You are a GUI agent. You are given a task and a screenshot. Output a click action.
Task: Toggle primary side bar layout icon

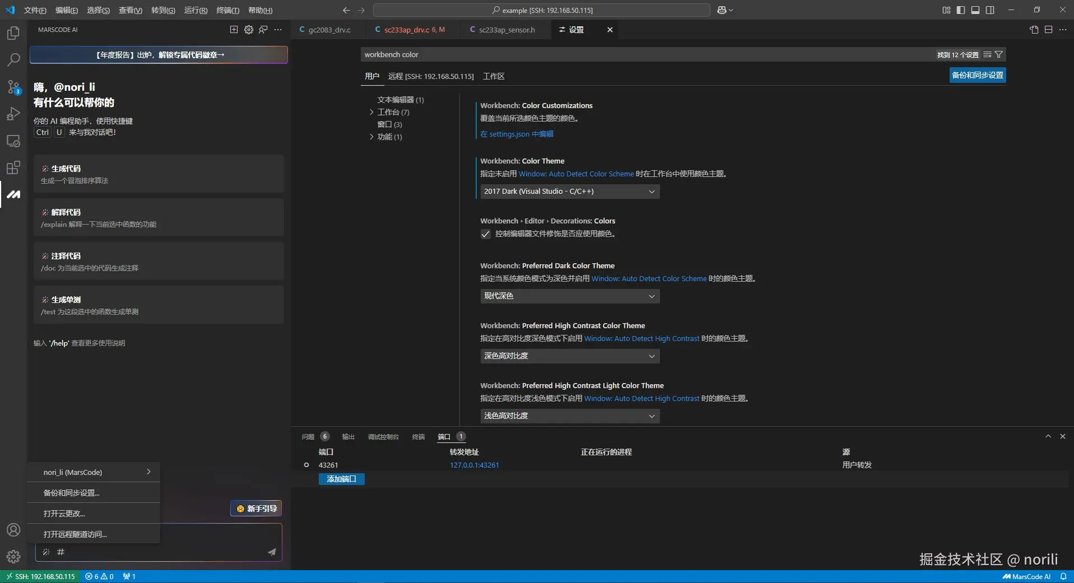tap(961, 10)
